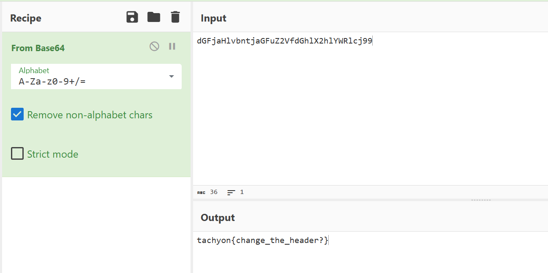Click the Output text tachyon{change_the_header?}
Screen dimensions: 548x273
262,240
